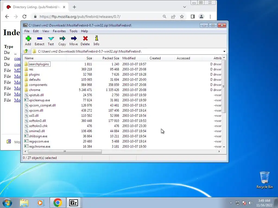Screen dimensions: 278x208
Task: Open the View menu
Action: [46, 31]
